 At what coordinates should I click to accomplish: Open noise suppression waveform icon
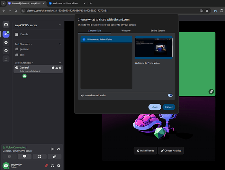52,149
